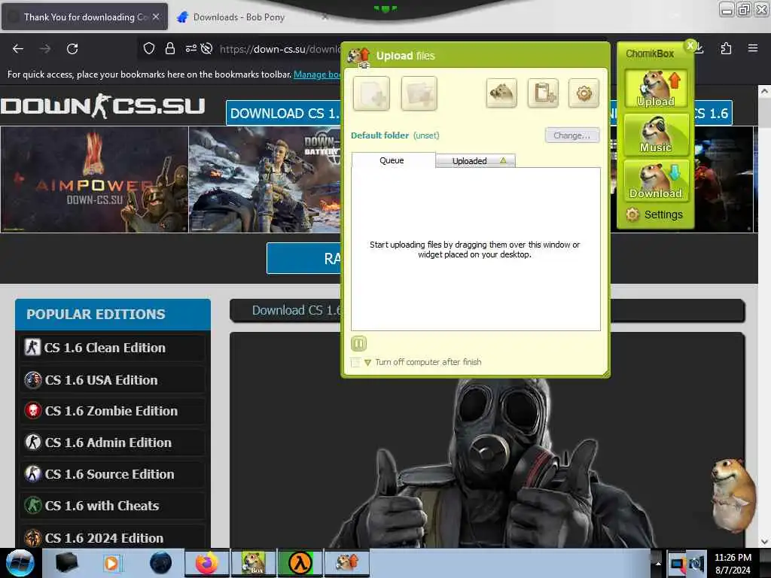The width and height of the screenshot is (771, 578).
Task: Open the media player taskbar icon
Action: pyautogui.click(x=111, y=563)
